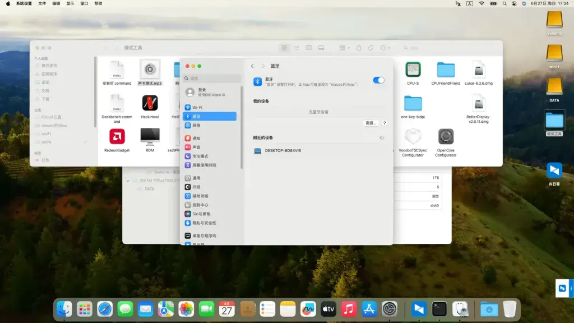Switch Finder to list view
The width and height of the screenshot is (574, 323).
tap(297, 48)
